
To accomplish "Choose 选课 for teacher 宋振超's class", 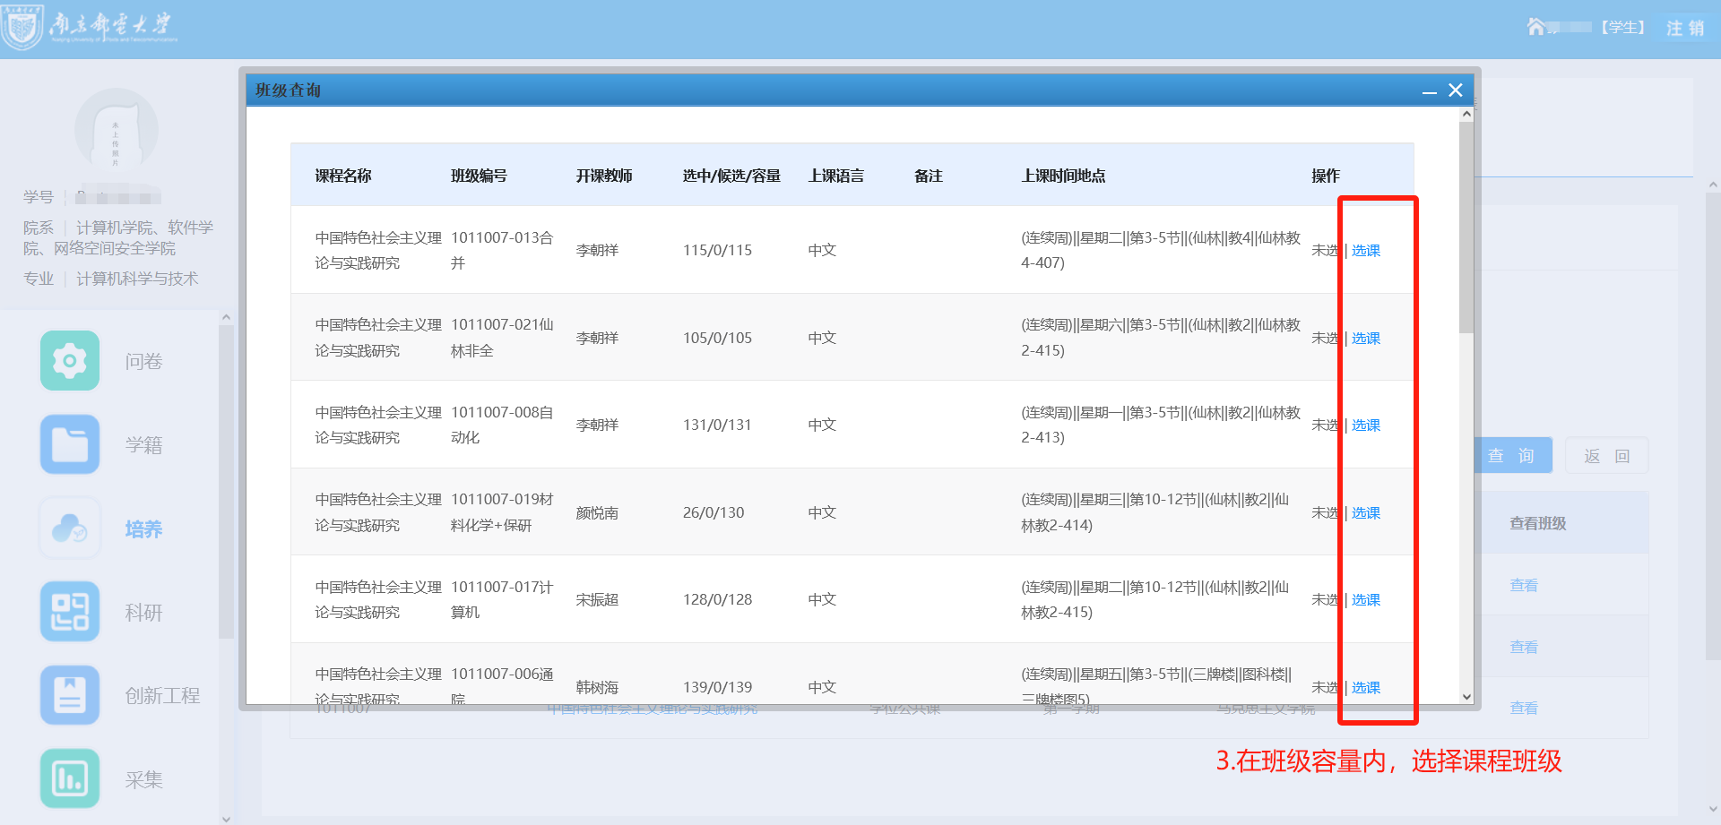I will click(1366, 600).
